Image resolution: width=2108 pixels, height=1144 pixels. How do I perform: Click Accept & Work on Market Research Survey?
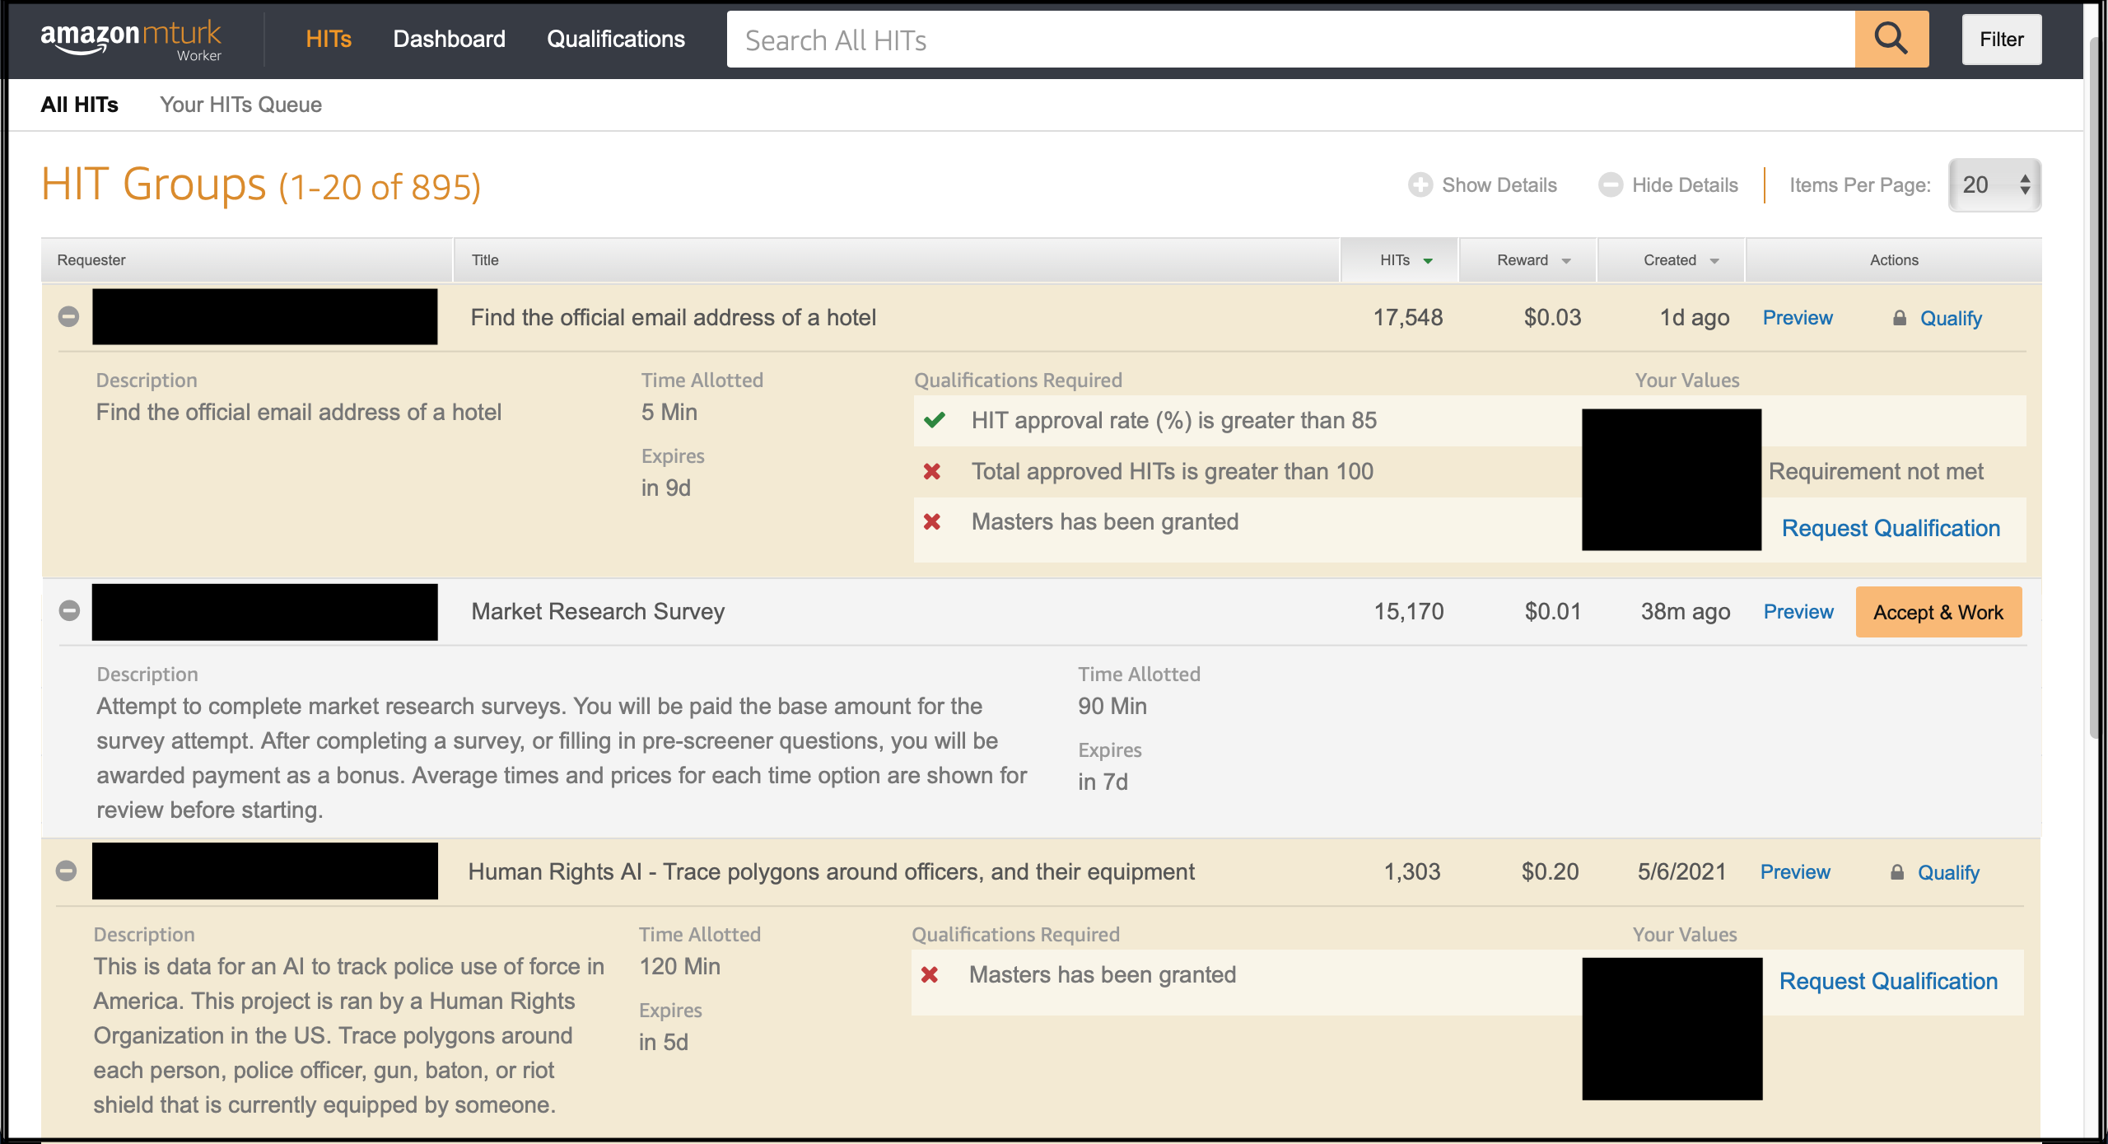click(1938, 611)
